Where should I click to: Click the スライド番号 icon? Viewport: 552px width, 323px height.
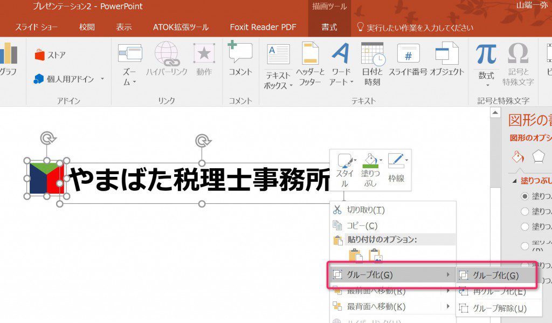coord(408,53)
